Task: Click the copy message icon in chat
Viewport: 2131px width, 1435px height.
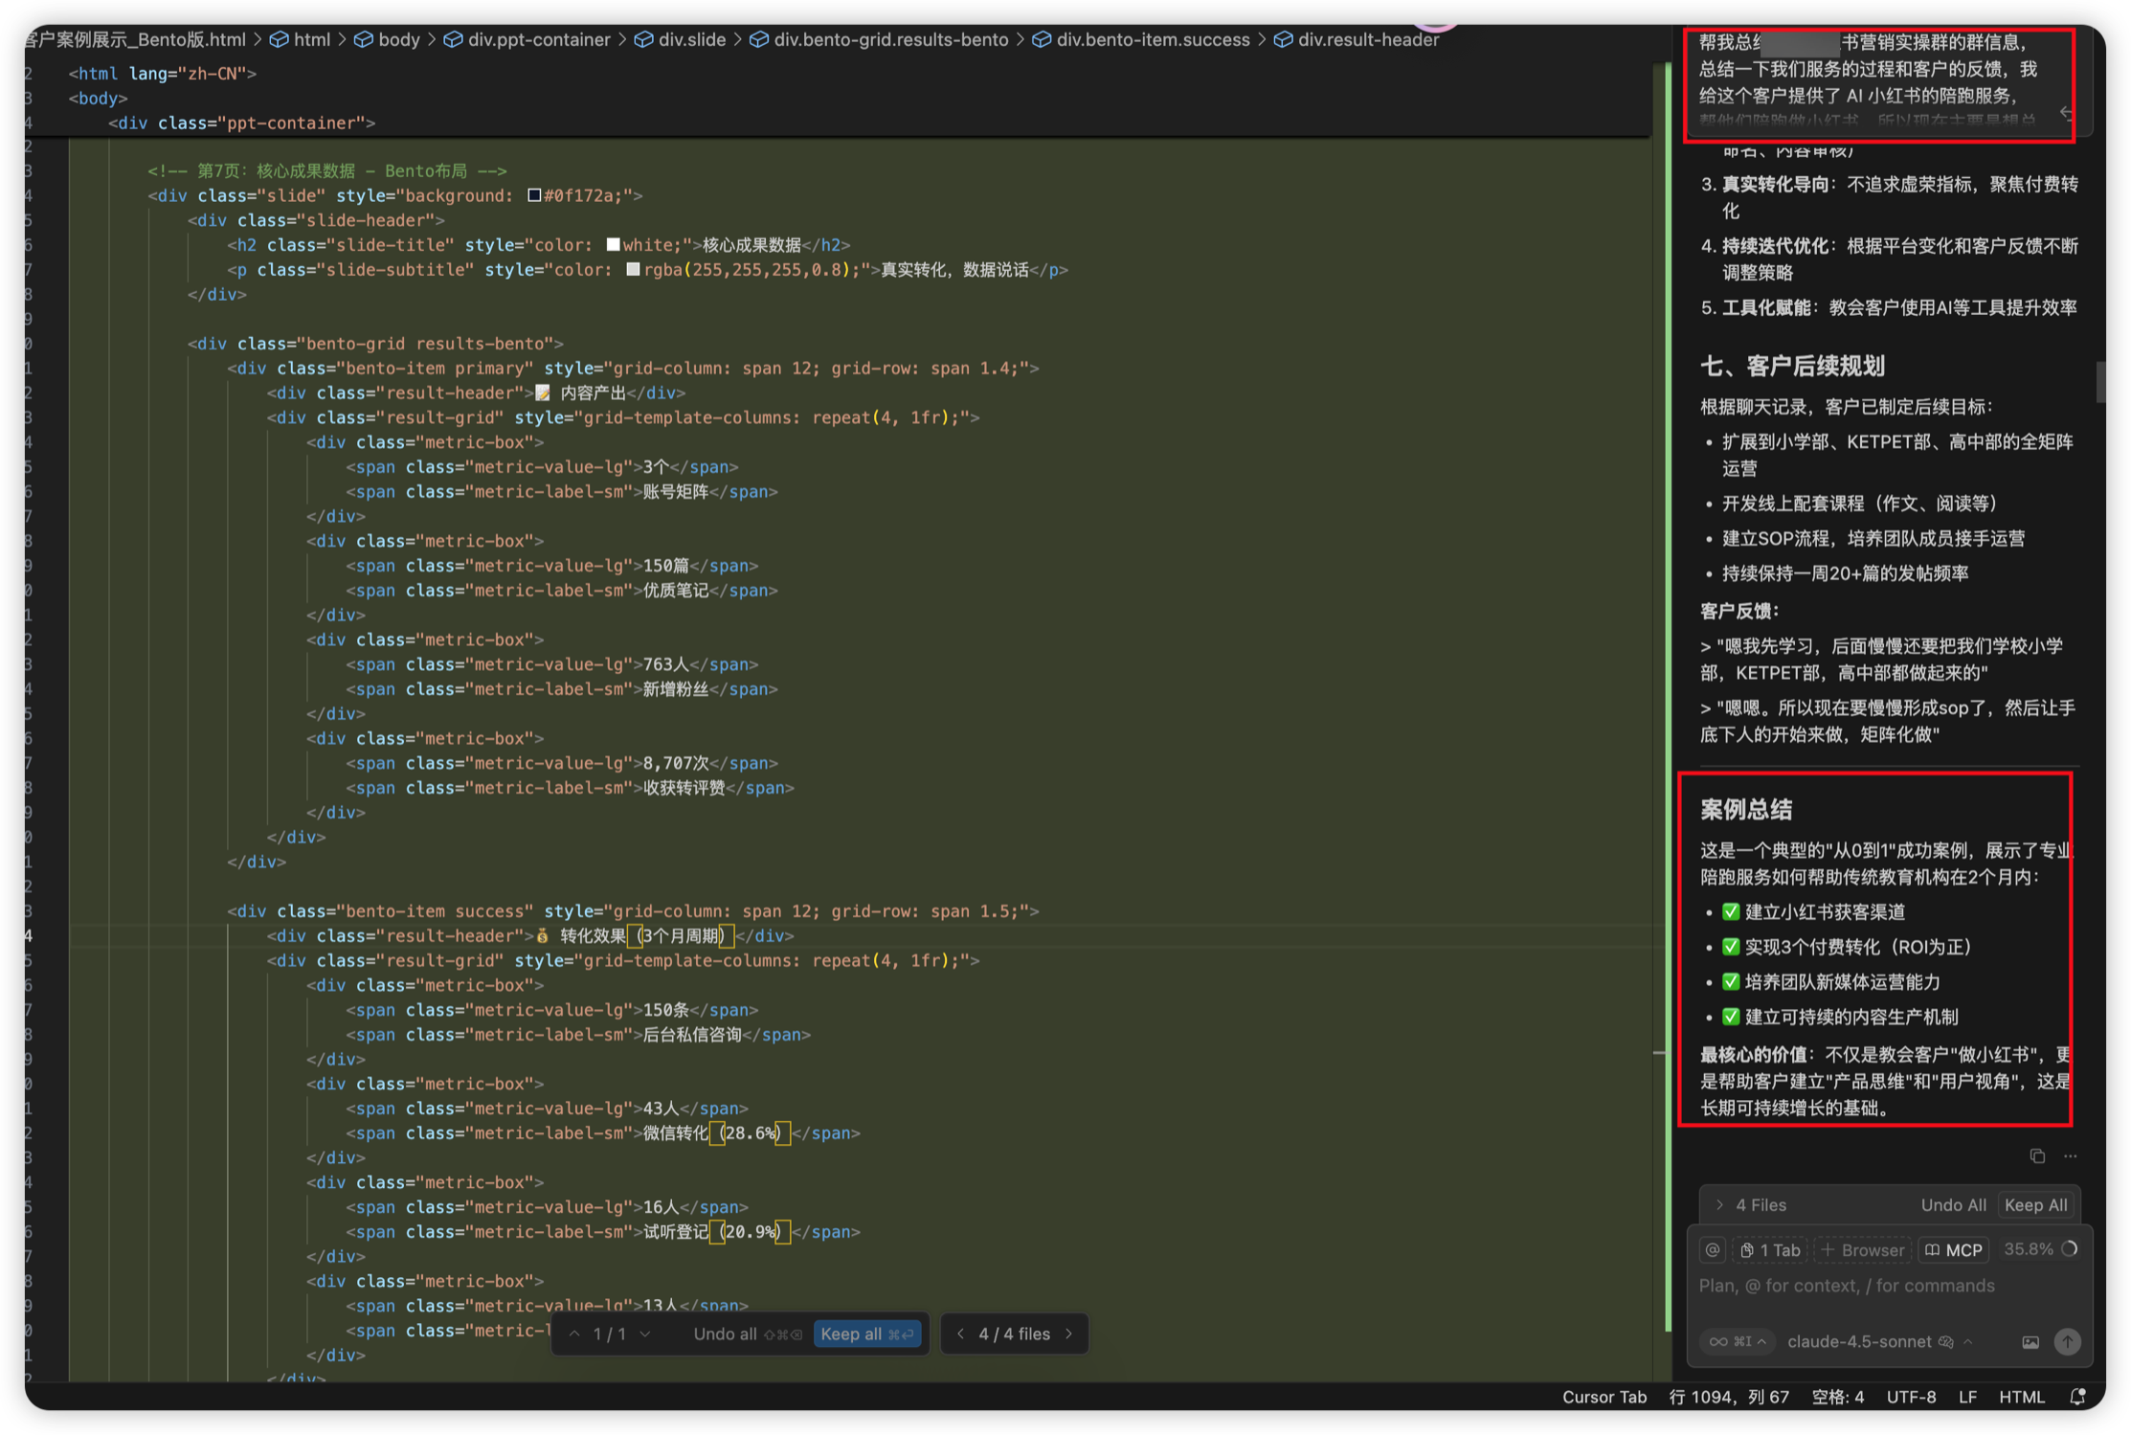Action: click(2036, 1156)
